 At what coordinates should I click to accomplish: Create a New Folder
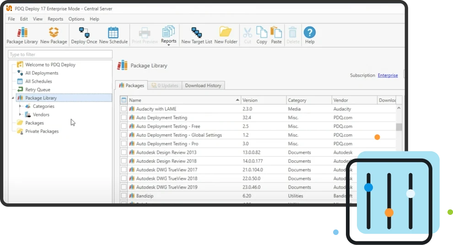226,36
